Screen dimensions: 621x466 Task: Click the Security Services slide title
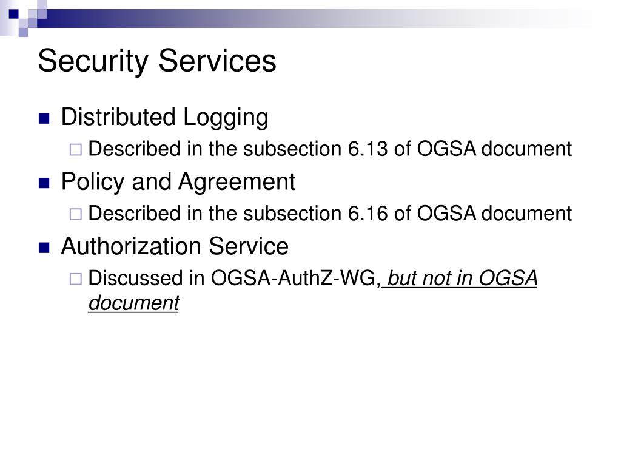pos(157,61)
